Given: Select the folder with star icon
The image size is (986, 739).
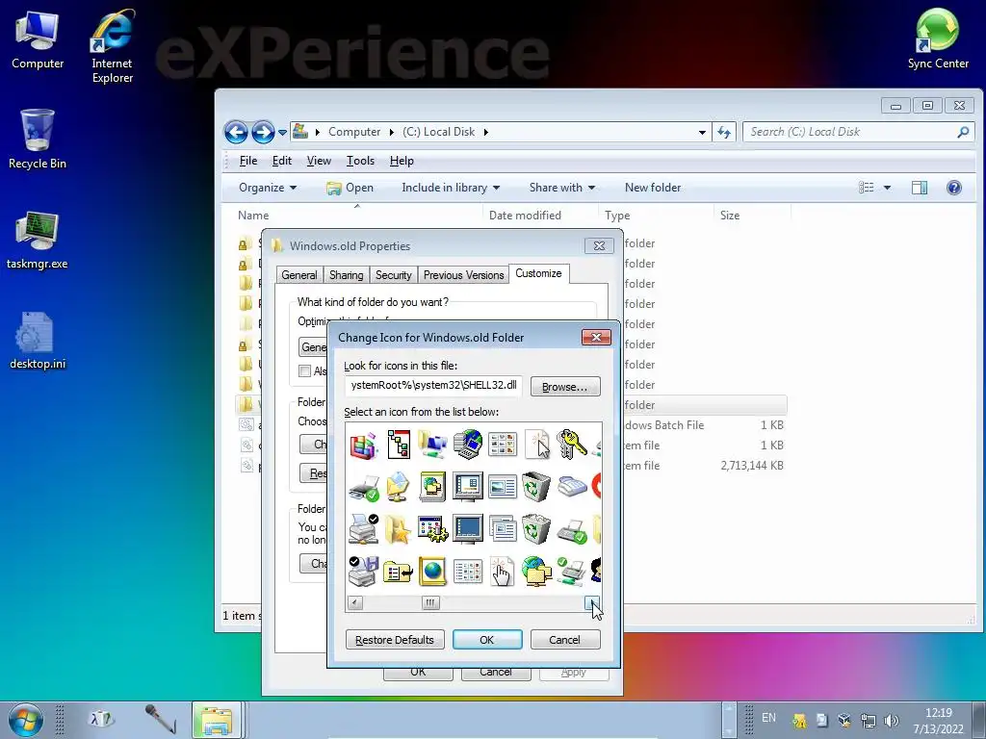Looking at the screenshot, I should click(x=398, y=529).
